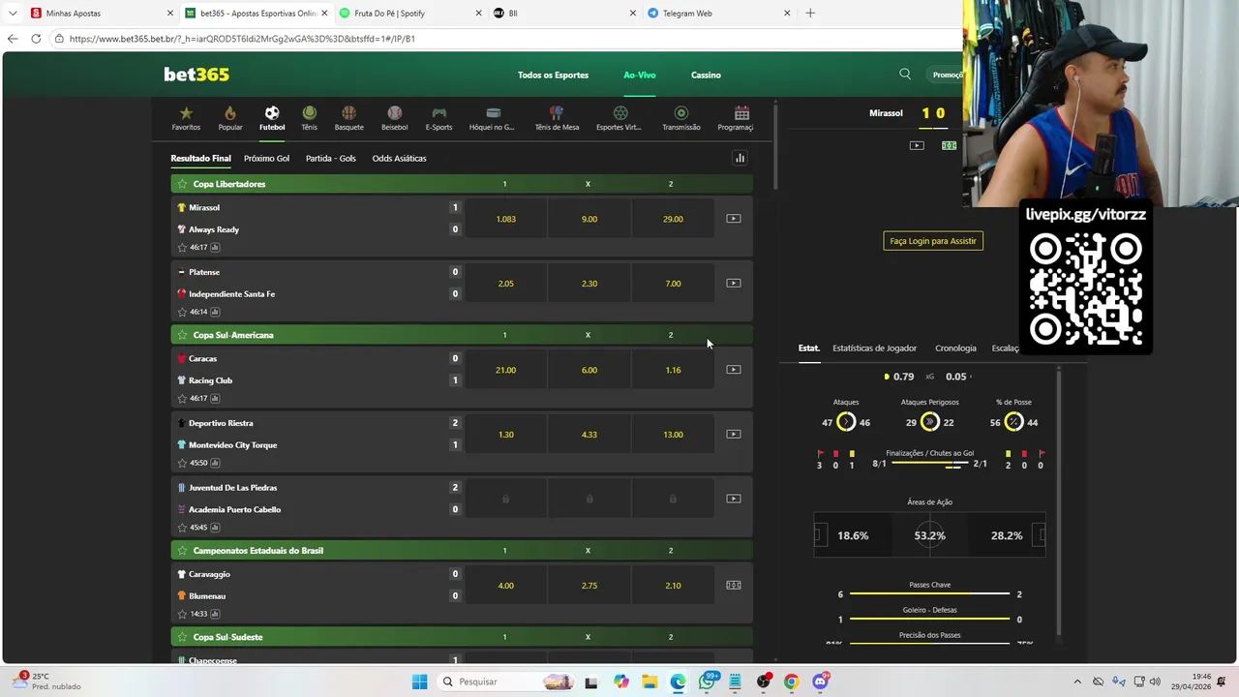1239x697 pixels.
Task: Open browser tab search dropdown arrow
Action: pyautogui.click(x=13, y=14)
